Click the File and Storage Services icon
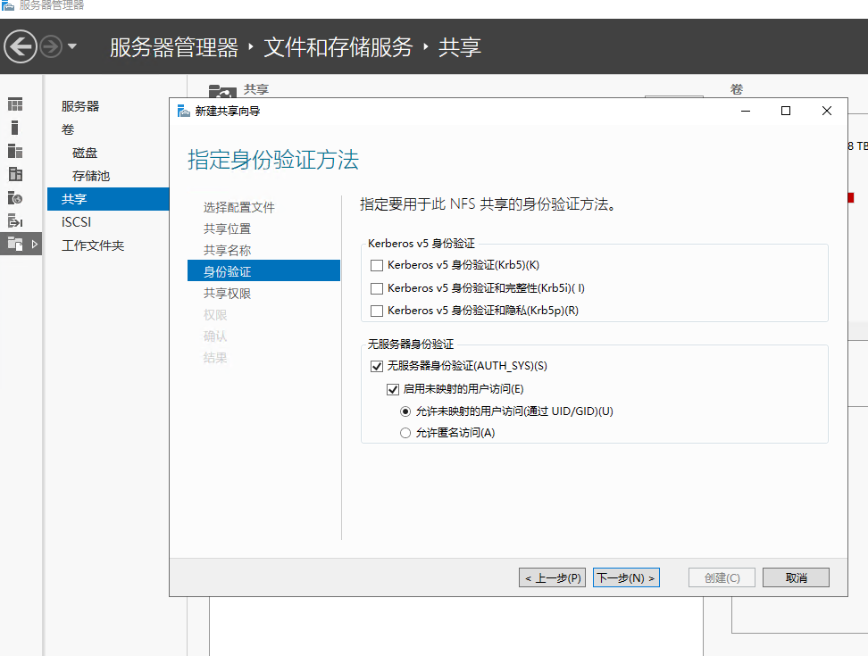 coord(15,244)
